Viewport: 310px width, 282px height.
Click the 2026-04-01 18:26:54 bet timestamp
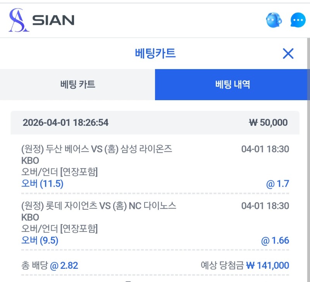pyautogui.click(x=65, y=123)
